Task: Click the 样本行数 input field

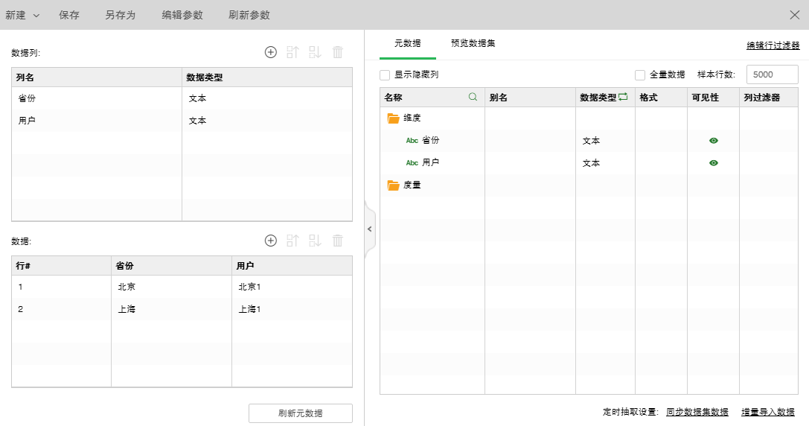Action: click(772, 74)
